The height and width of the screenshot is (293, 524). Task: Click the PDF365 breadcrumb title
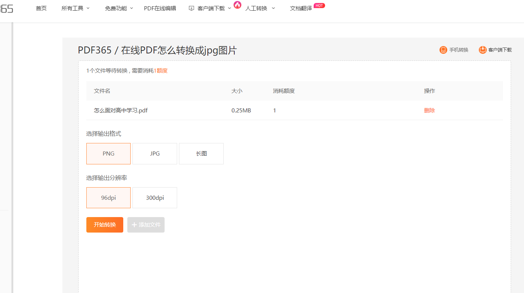tap(94, 50)
